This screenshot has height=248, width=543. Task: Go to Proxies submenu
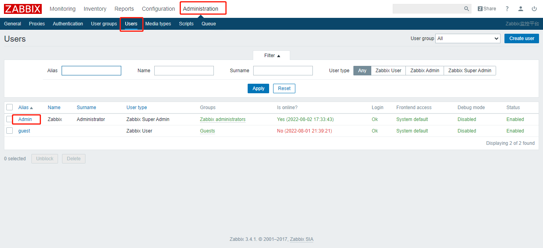click(37, 24)
